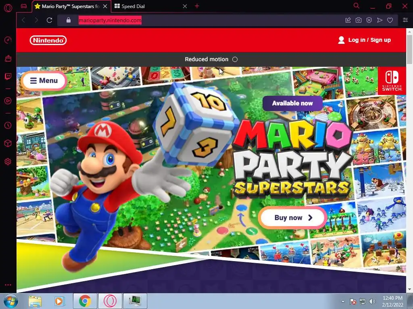
Task: Open the site Menu button
Action: (x=44, y=80)
